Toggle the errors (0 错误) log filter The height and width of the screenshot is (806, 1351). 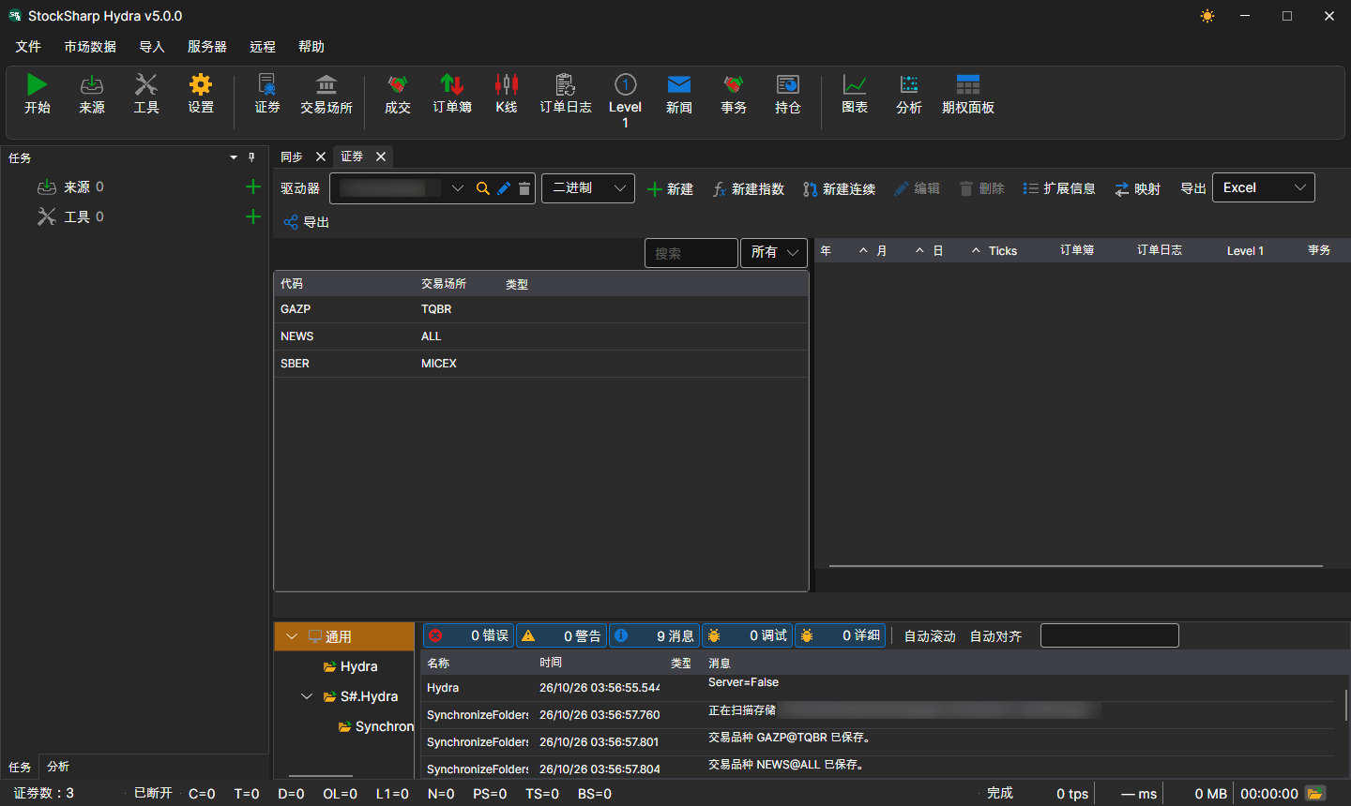pos(468,635)
